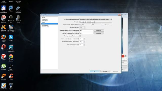Open Total Commander desktop shortcut
The width and height of the screenshot is (162, 91).
pyautogui.click(x=4, y=9)
